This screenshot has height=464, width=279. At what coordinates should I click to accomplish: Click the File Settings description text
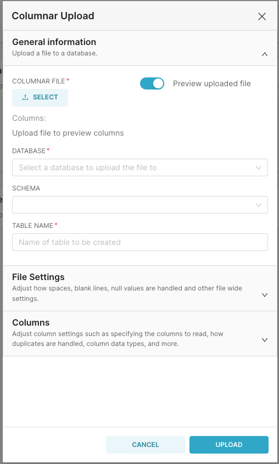[x=127, y=293]
